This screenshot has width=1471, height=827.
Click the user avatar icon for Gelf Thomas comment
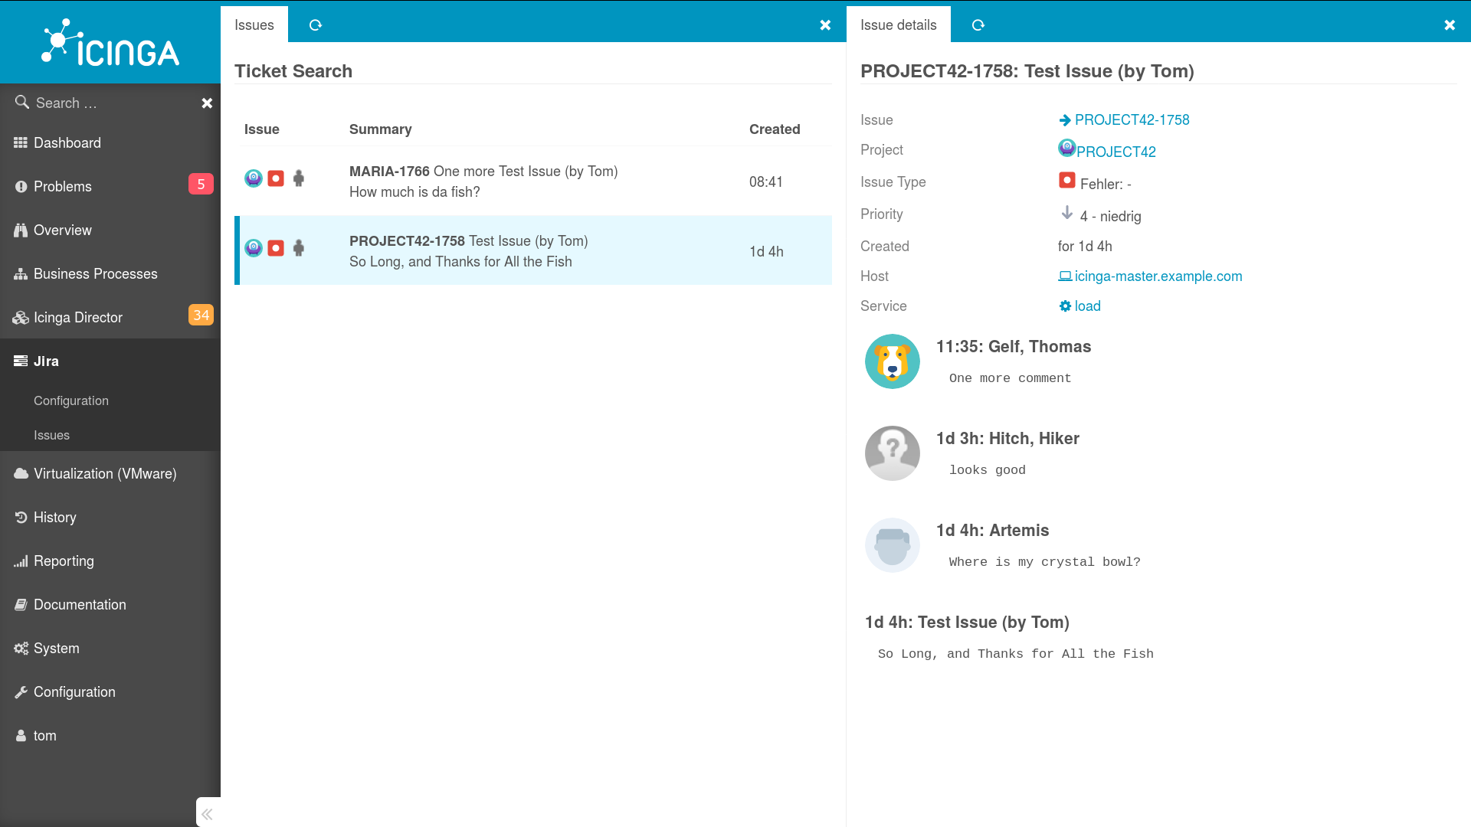coord(891,361)
